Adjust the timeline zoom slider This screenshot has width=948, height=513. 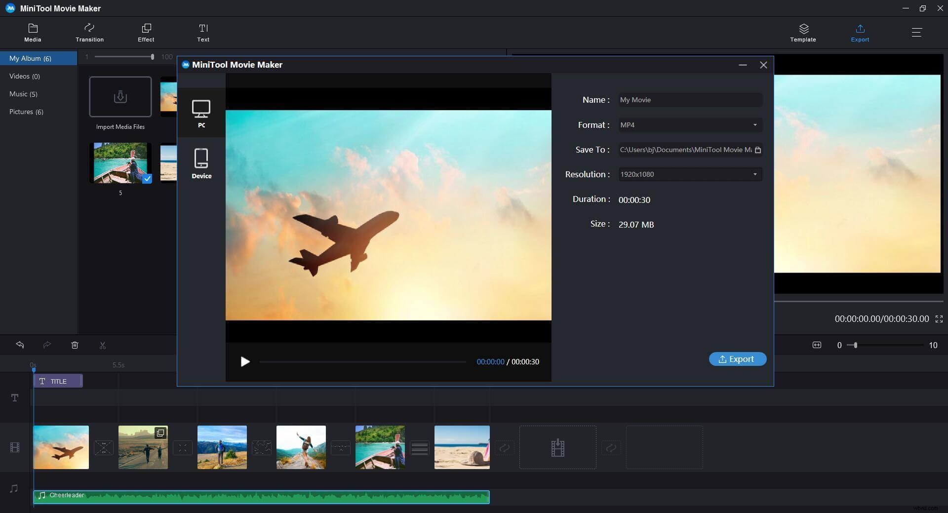tap(854, 345)
